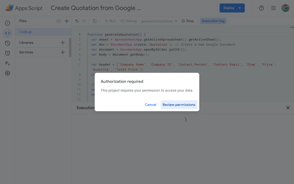Add a Library to the project
Viewport: 294px width, 184px height.
[x=62, y=42]
